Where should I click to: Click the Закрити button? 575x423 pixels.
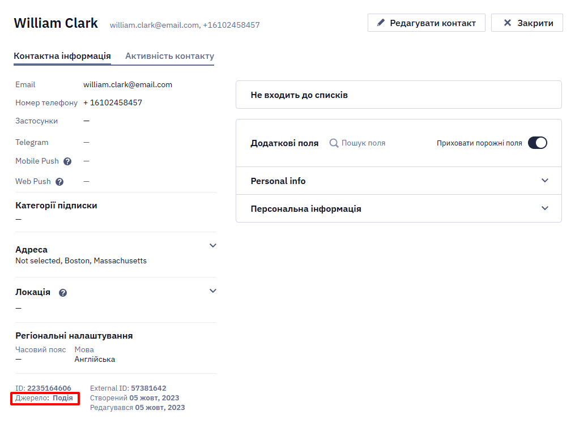click(527, 23)
